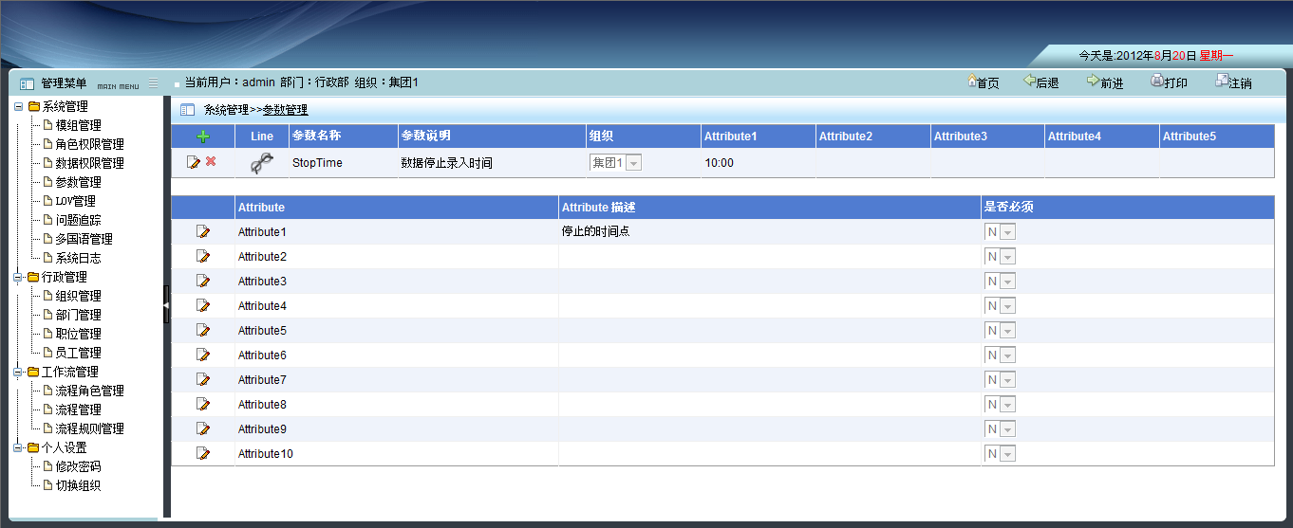
Task: Click the 管理菜单 panel icon
Action: [x=27, y=83]
